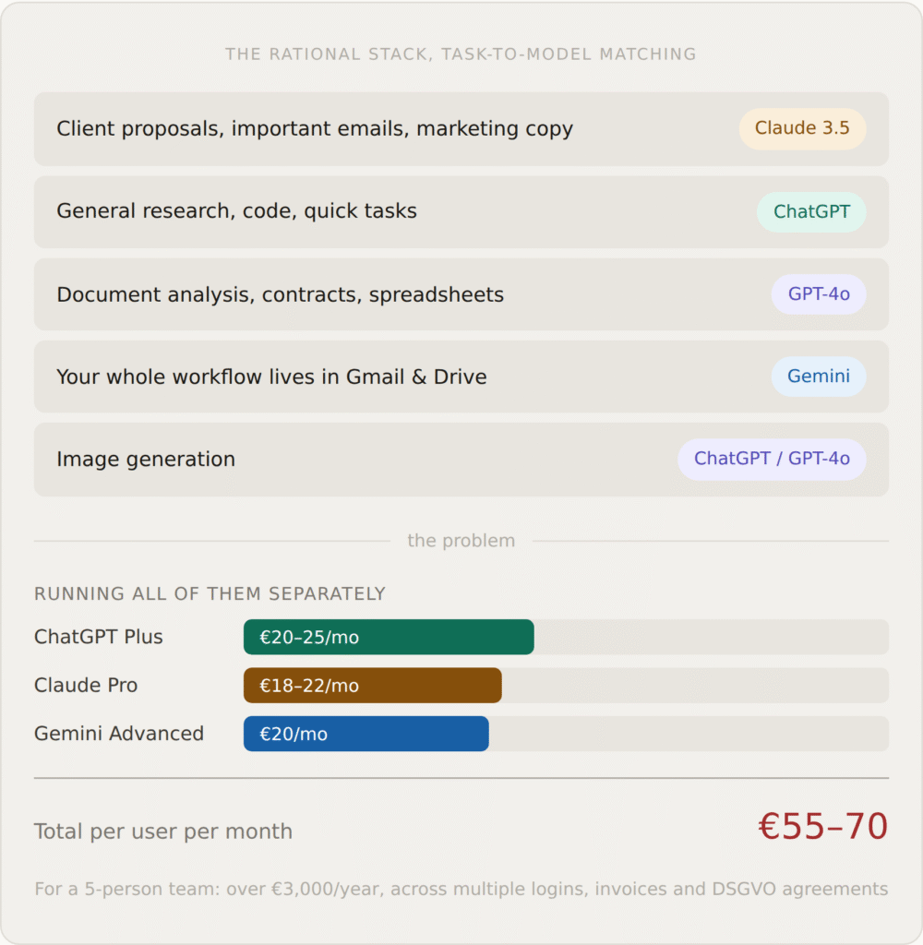This screenshot has height=945, width=923.
Task: Click the Client proposals, important emails row text
Action: [x=315, y=128]
